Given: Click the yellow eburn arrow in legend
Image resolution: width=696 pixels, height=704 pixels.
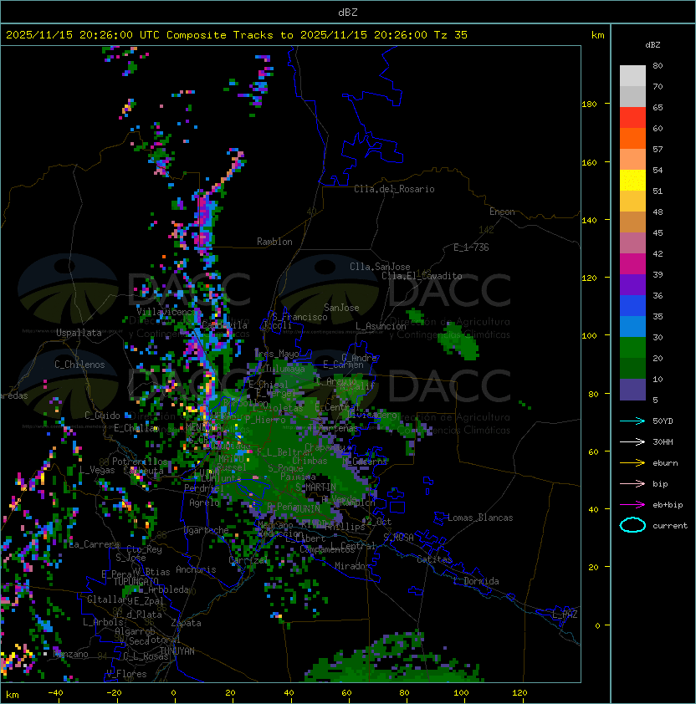Looking at the screenshot, I should (632, 463).
